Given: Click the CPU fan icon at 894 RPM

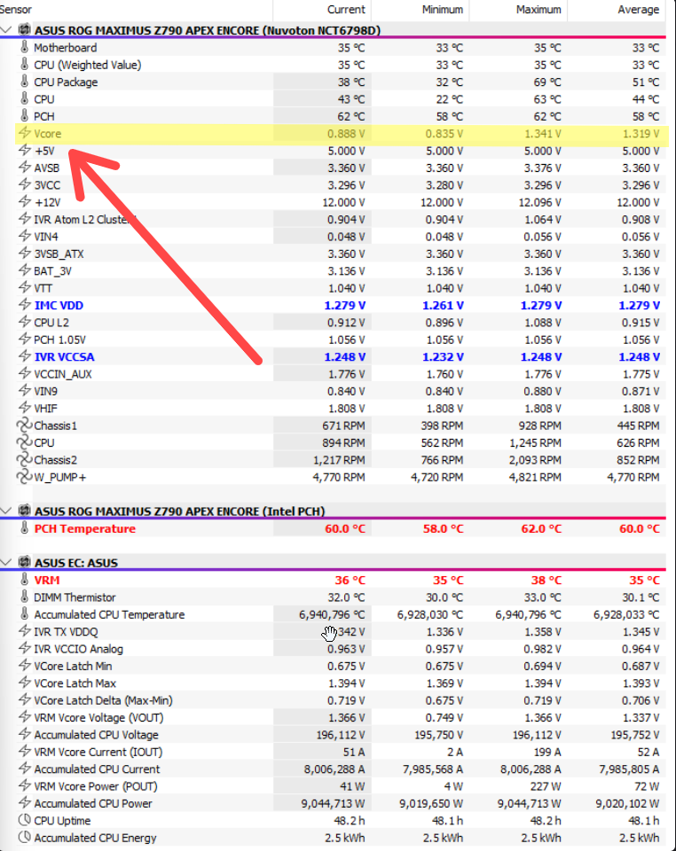Looking at the screenshot, I should coord(25,442).
